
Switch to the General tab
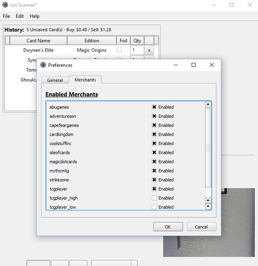tap(55, 80)
